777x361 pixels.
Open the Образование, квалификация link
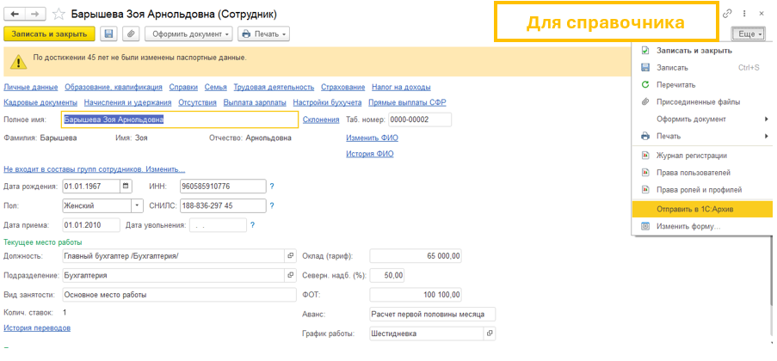tap(114, 87)
